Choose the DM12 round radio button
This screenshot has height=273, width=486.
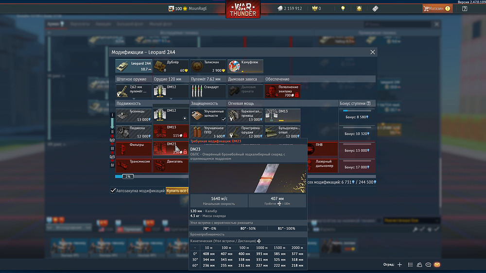pyautogui.click(x=185, y=118)
